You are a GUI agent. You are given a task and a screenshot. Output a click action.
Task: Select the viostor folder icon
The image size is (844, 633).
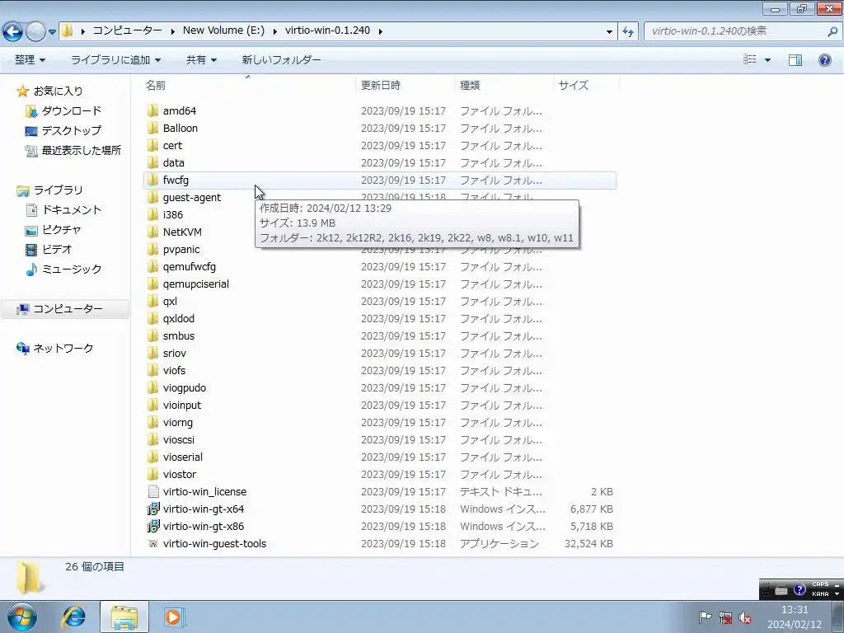pyautogui.click(x=152, y=474)
